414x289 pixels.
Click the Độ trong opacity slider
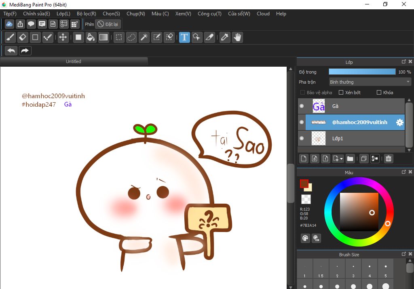[362, 72]
